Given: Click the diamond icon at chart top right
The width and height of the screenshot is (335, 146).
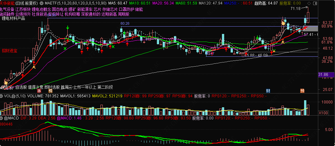Looking at the screenshot, I should tap(309, 4).
